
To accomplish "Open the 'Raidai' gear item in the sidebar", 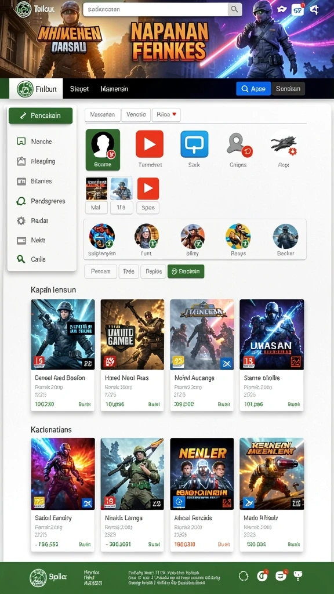I will click(x=42, y=220).
